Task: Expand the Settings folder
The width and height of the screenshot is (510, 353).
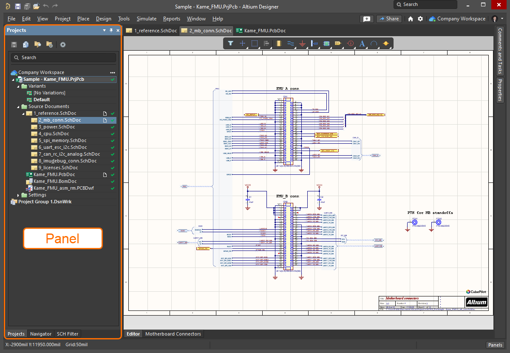Action: 18,195
